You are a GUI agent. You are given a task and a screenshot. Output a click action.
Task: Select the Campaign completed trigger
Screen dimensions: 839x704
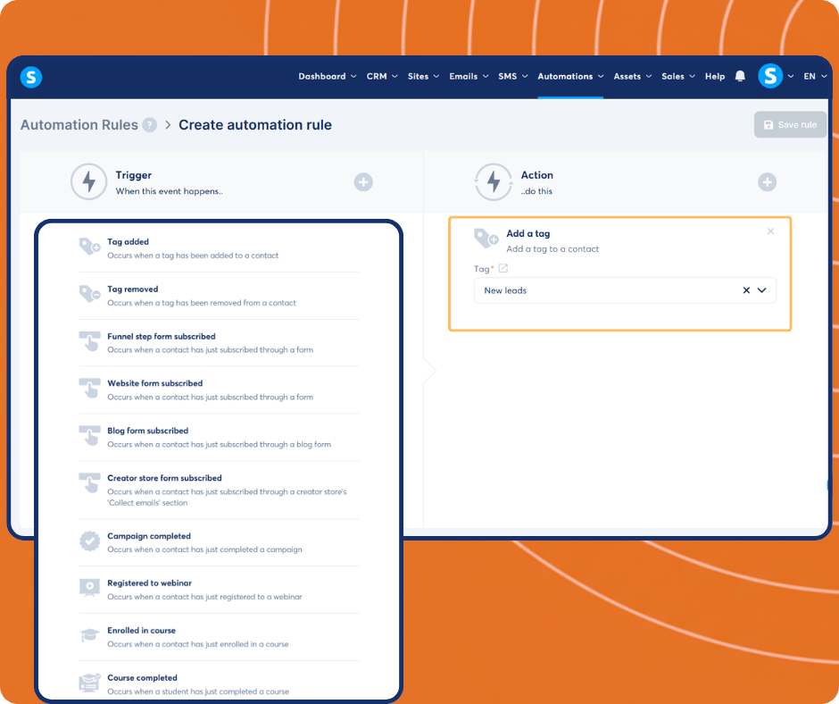[149, 536]
